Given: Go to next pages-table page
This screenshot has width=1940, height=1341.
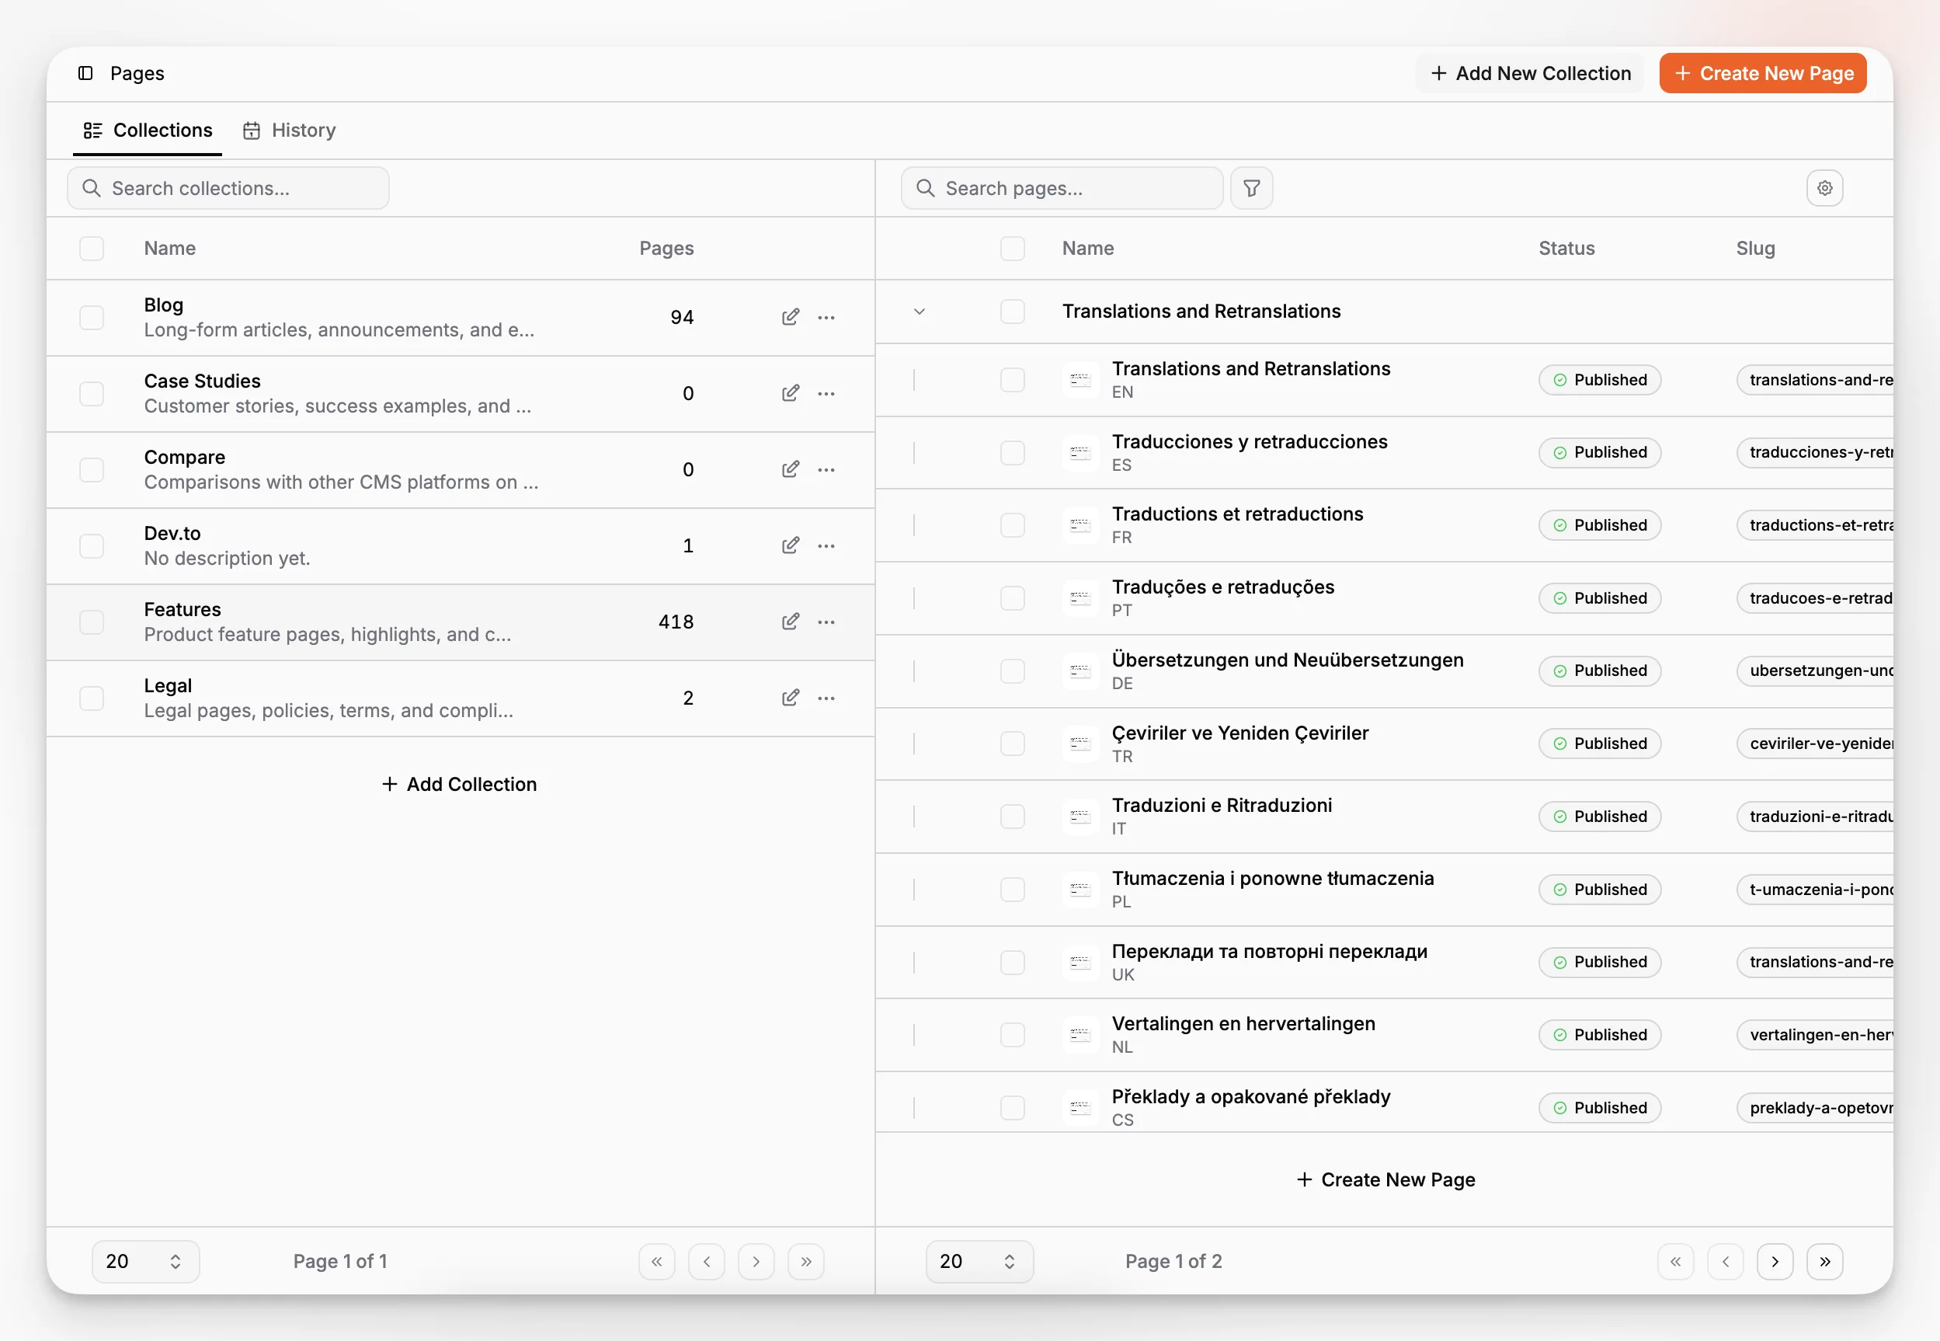Looking at the screenshot, I should click(x=1775, y=1261).
